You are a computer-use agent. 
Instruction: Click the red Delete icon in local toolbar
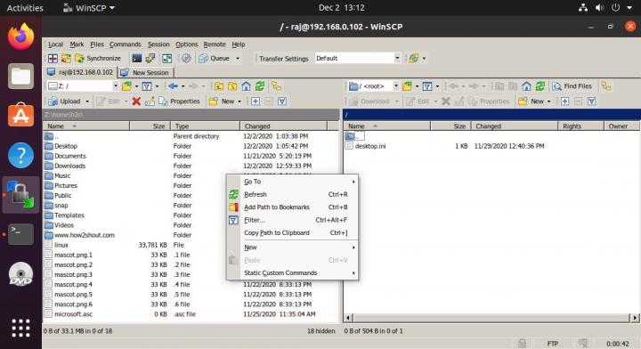click(136, 101)
